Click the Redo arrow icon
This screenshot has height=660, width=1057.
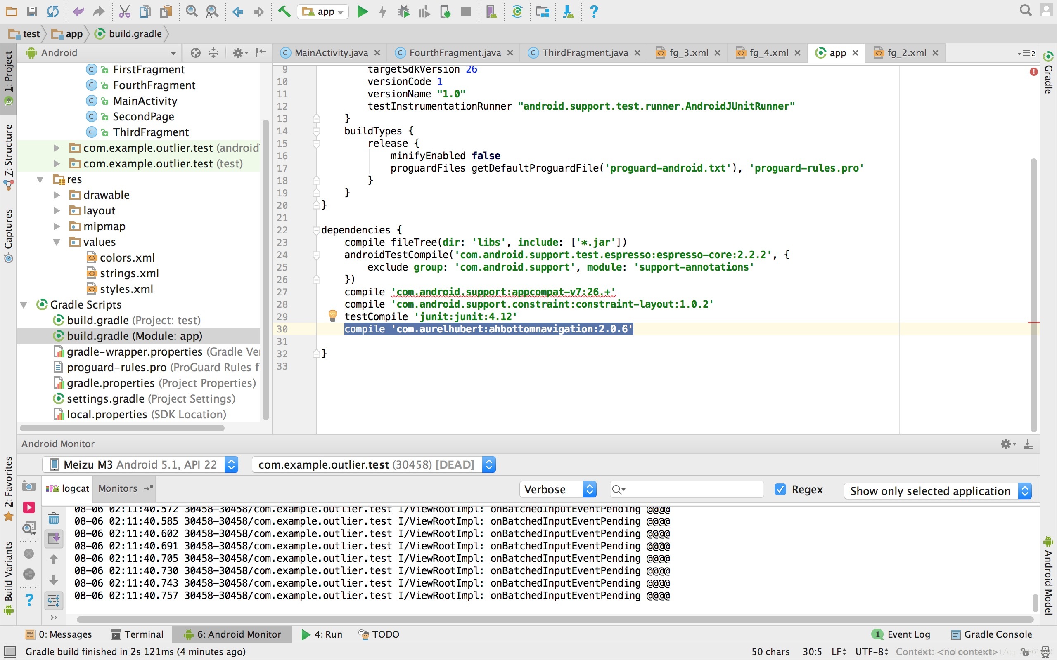click(99, 12)
